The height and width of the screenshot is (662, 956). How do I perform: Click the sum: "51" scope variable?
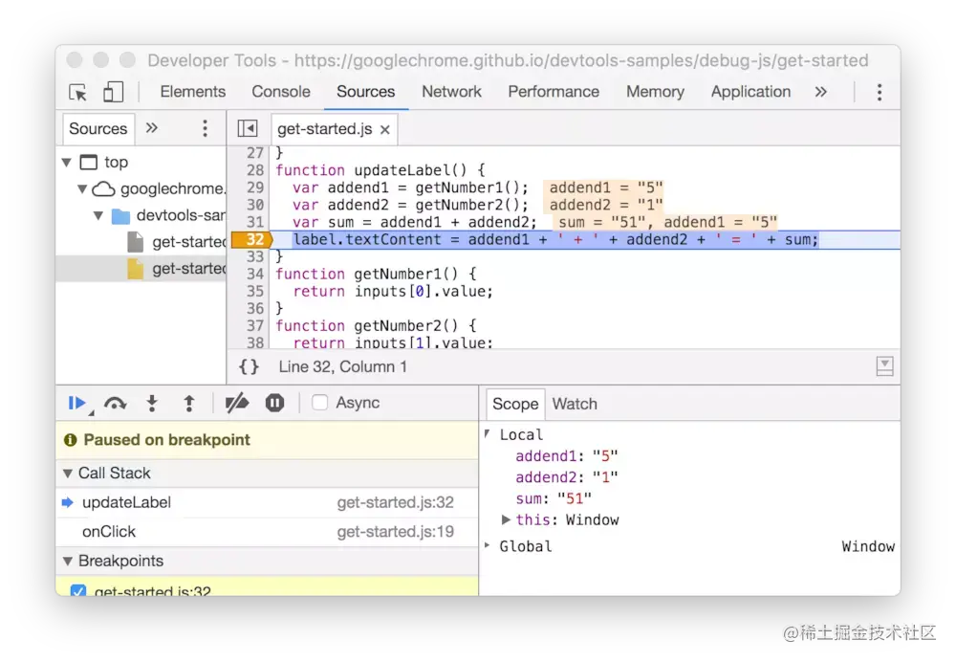pyautogui.click(x=554, y=499)
